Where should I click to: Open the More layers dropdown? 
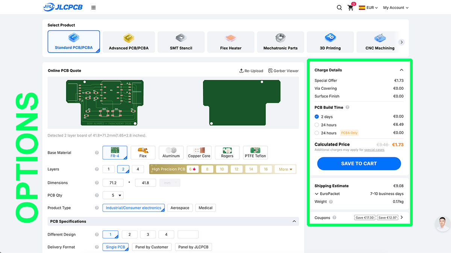point(285,169)
